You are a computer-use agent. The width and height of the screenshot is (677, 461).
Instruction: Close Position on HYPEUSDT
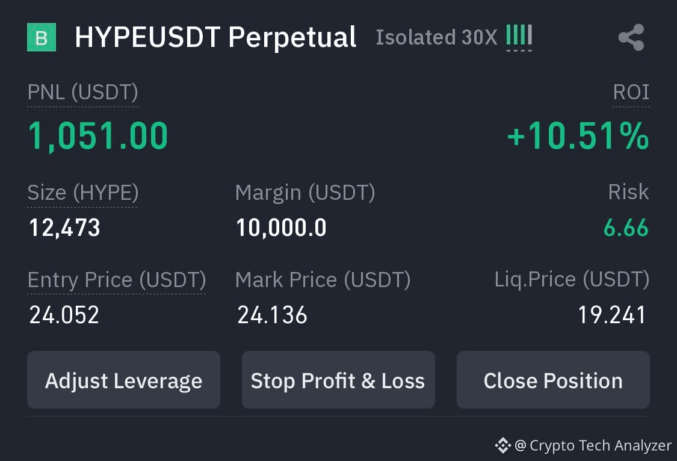pos(553,380)
